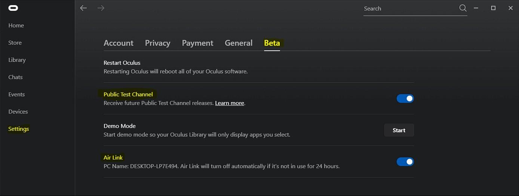
Task: Turn off the Public Test Channel toggle
Action: (405, 98)
